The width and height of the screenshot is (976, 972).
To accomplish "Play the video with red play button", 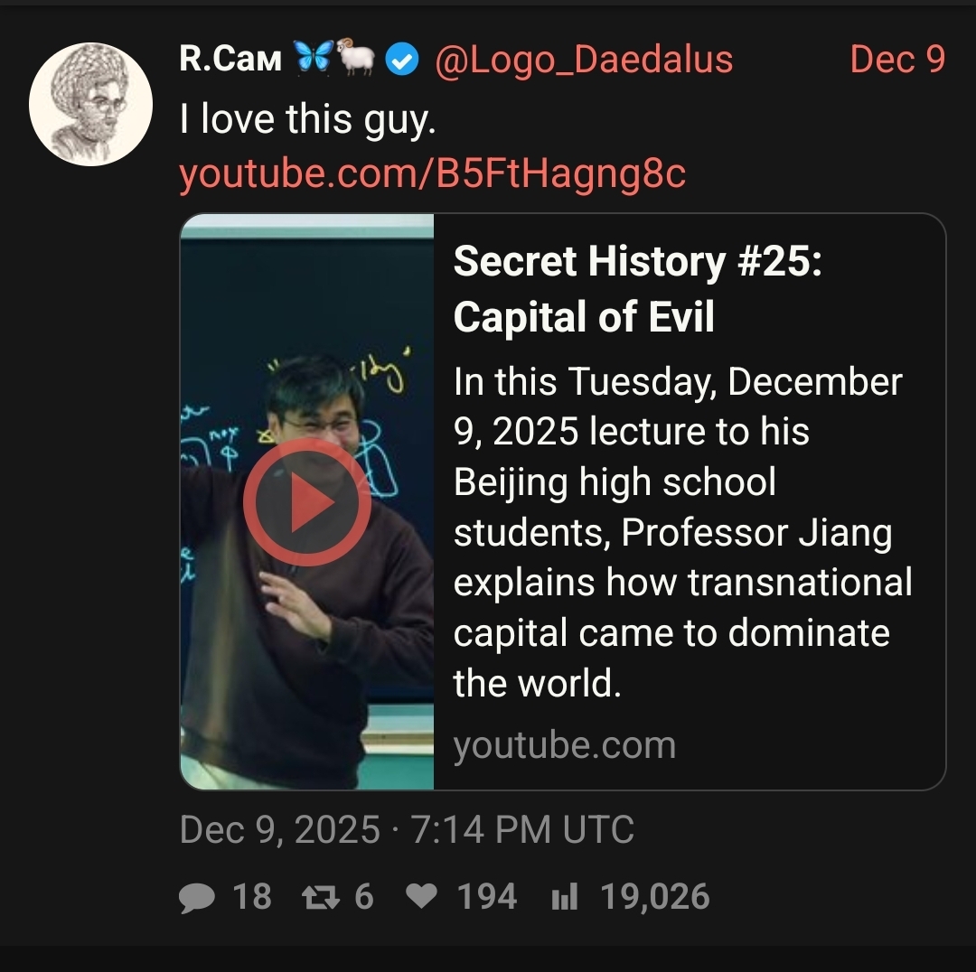I will coord(307,501).
